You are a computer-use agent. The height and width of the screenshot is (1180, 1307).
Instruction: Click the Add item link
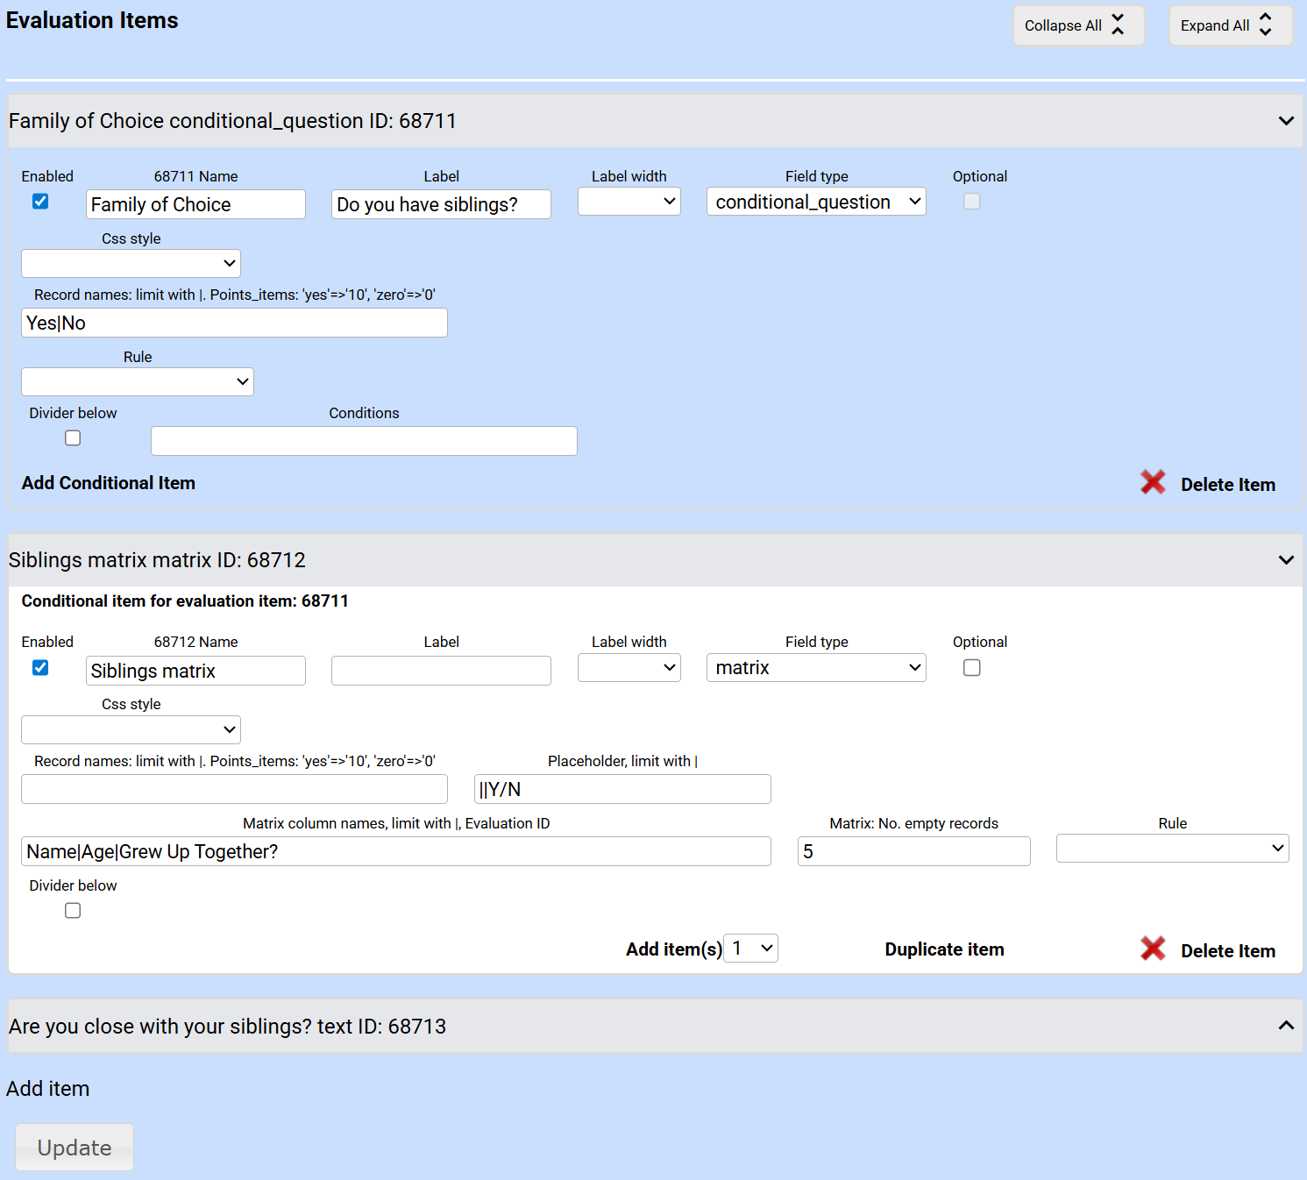point(48,1089)
